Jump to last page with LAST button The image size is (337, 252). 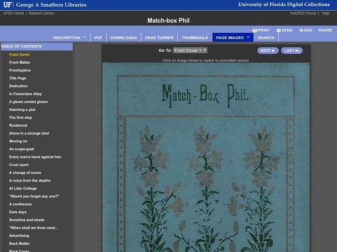[x=292, y=50]
